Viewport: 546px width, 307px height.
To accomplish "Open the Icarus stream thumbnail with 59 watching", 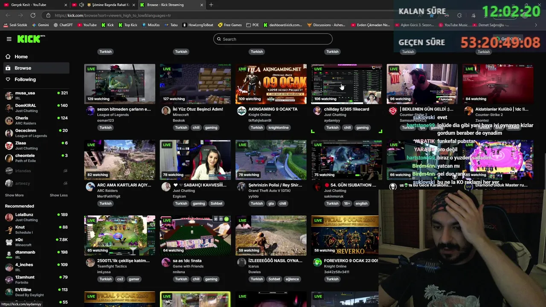I will click(x=271, y=235).
